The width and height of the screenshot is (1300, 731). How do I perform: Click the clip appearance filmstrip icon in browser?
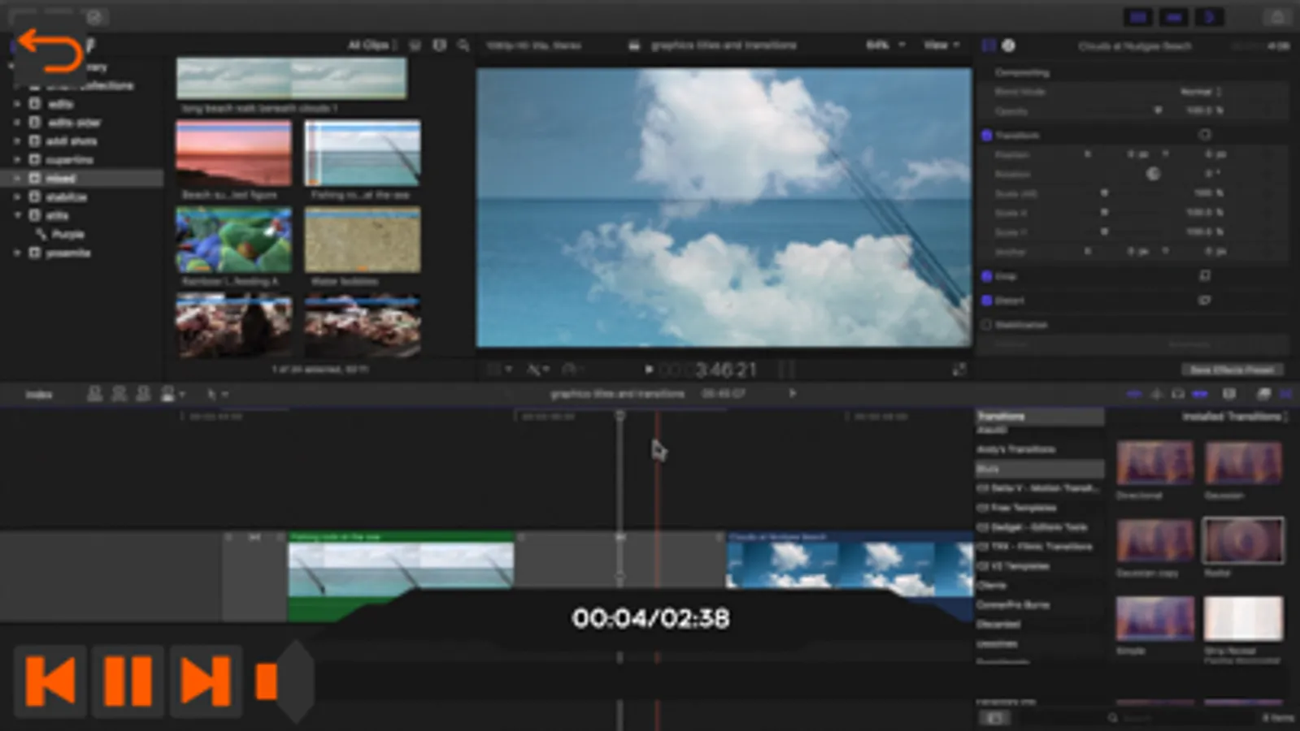coord(439,45)
